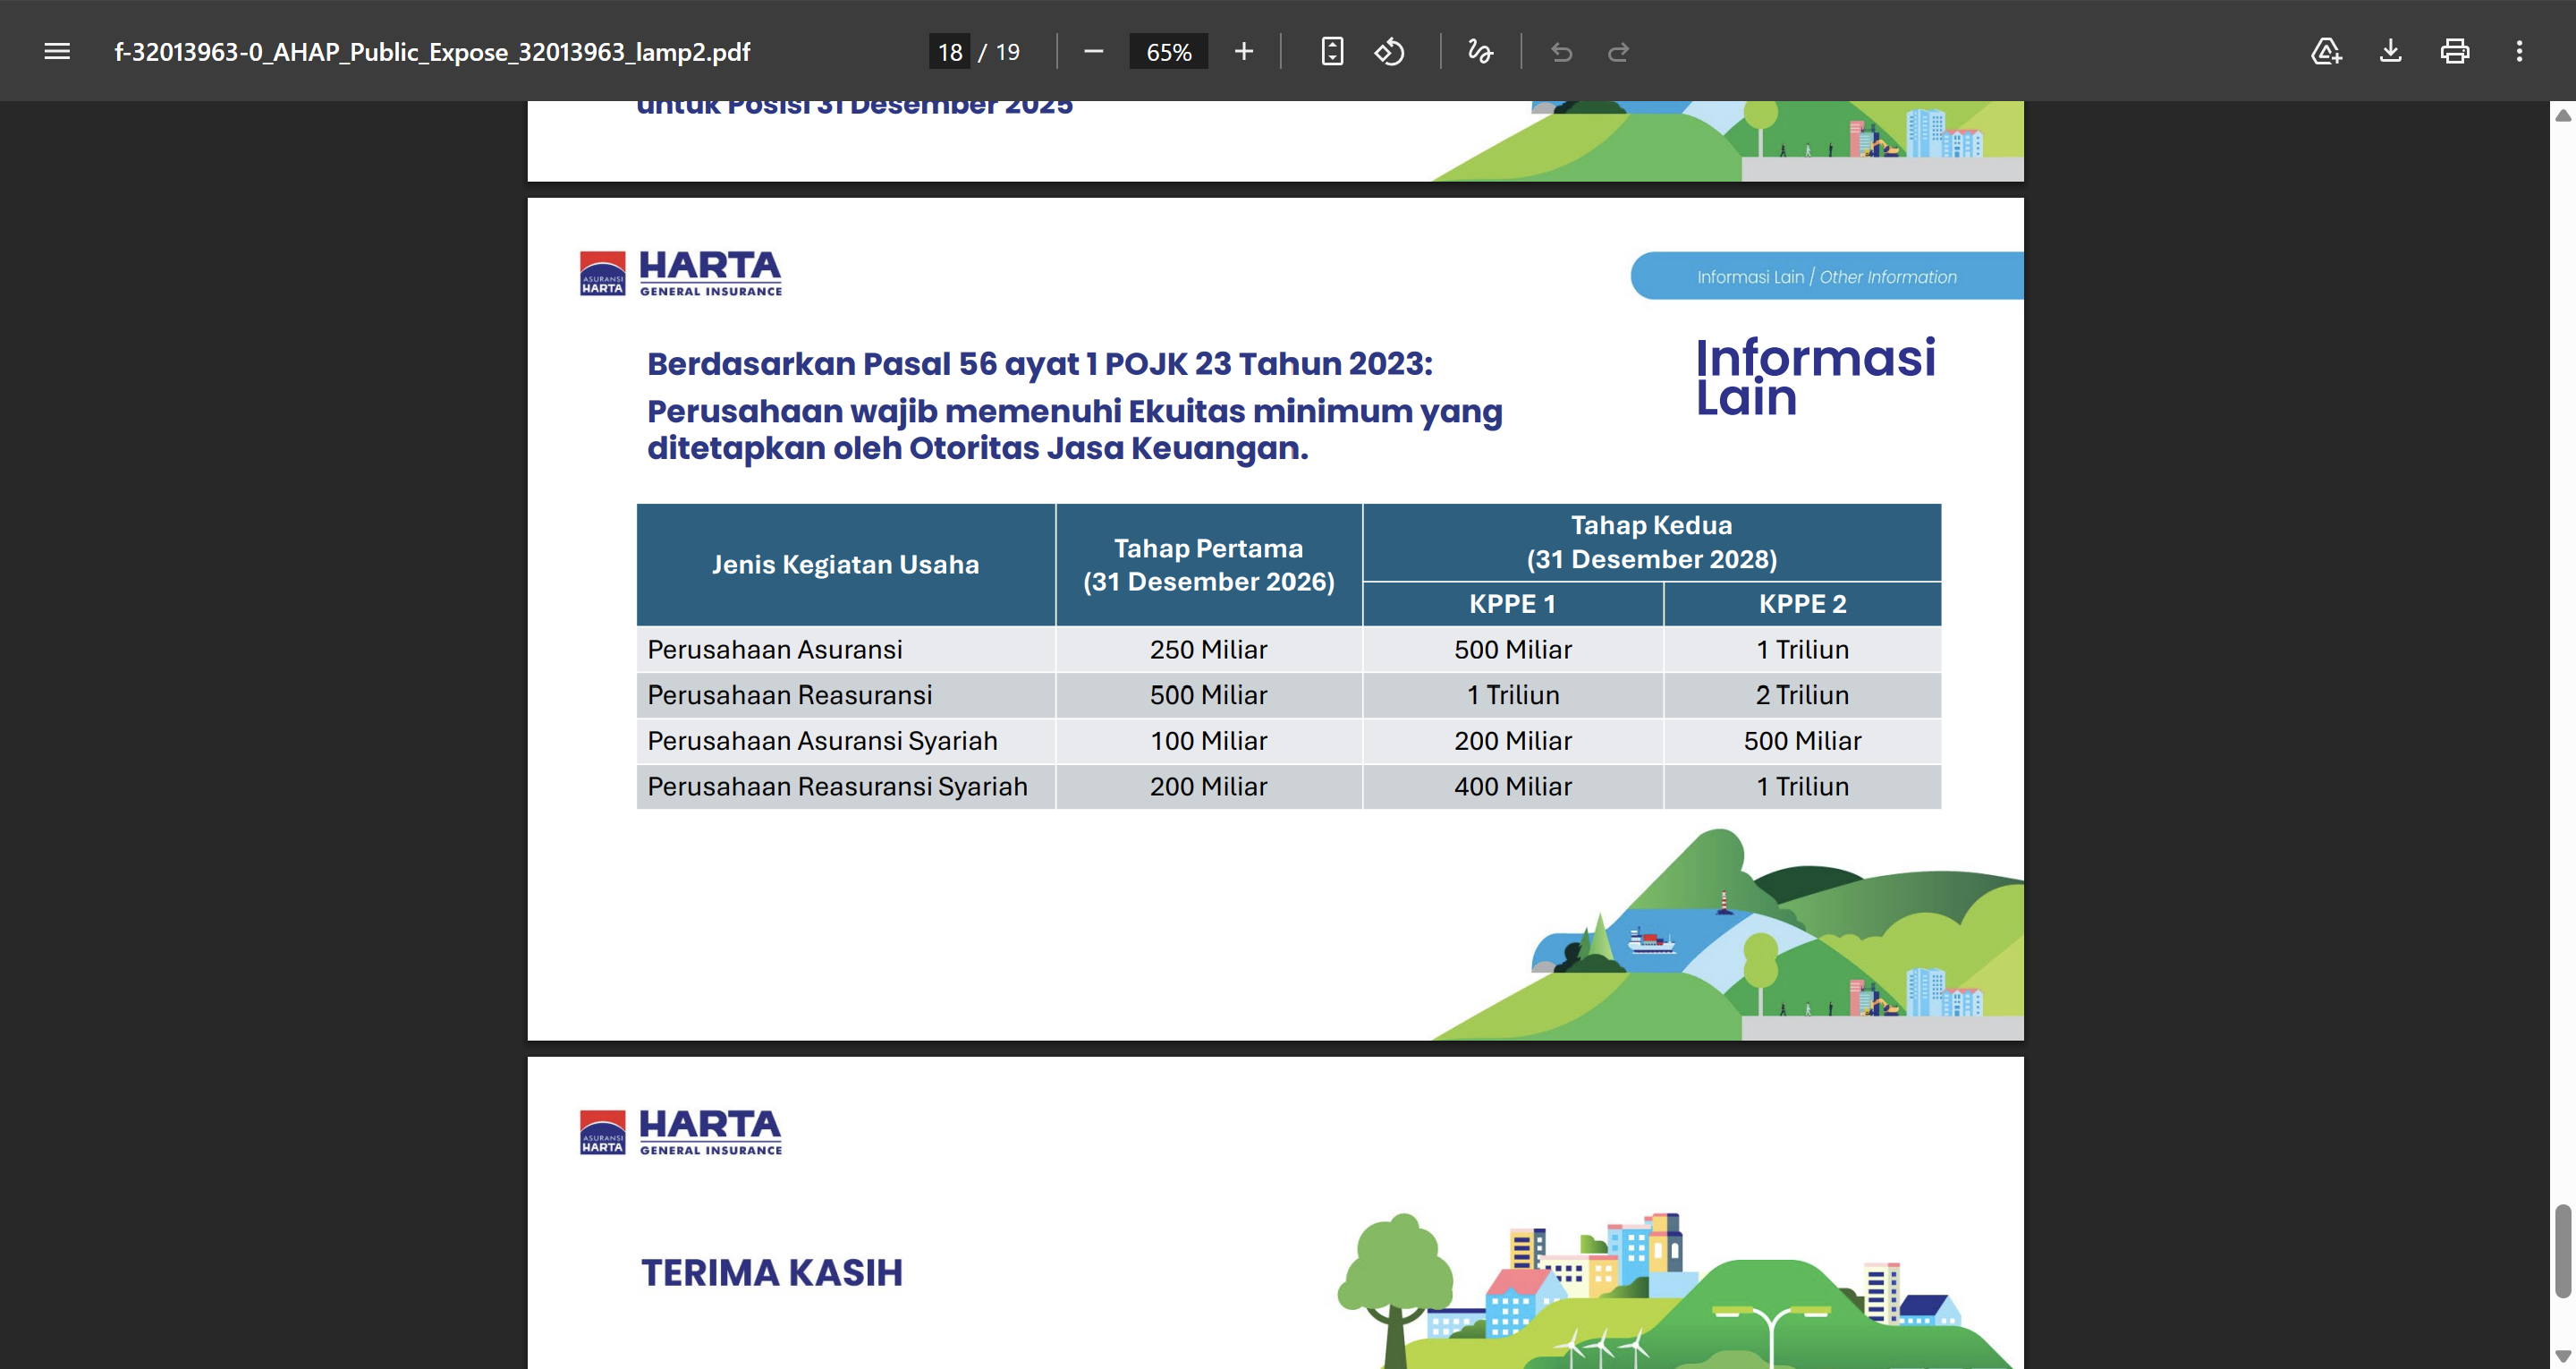Image resolution: width=2576 pixels, height=1369 pixels.
Task: Open the sidebar hamburger menu
Action: point(57,51)
